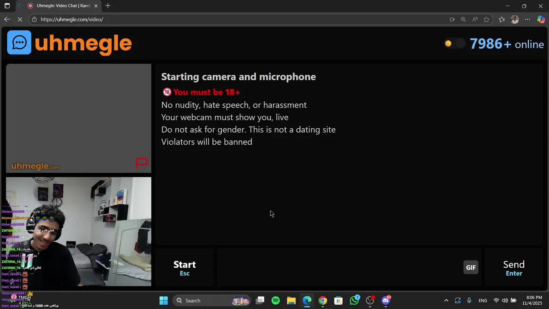Viewport: 549px width, 309px height.
Task: Open Task View on the taskbar
Action: coord(260,300)
